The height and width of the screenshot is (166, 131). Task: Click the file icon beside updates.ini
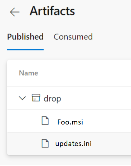tap(45, 143)
